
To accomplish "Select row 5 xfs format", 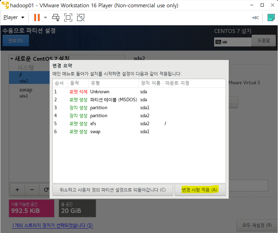I will point(139,124).
